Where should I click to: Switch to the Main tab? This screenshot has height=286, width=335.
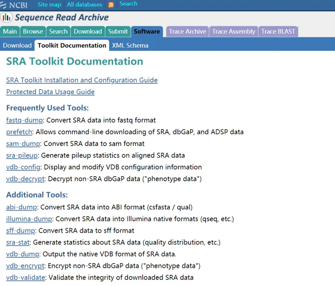tap(10, 31)
